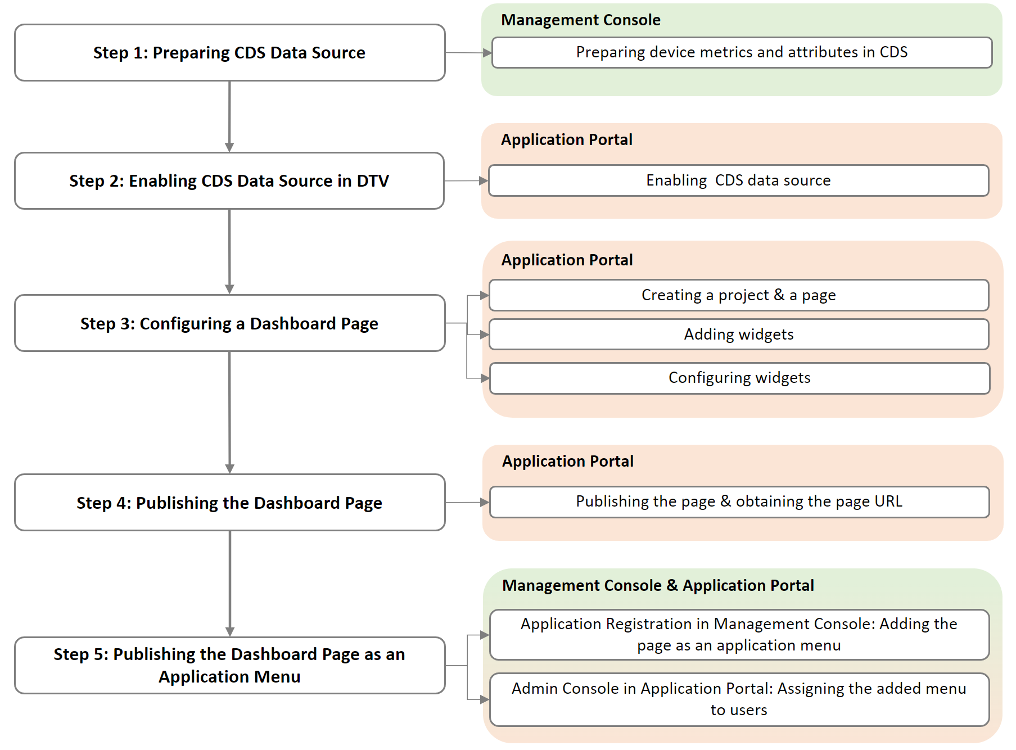
Task: Click Publishing the page & obtaining page URL box
Action: (739, 501)
